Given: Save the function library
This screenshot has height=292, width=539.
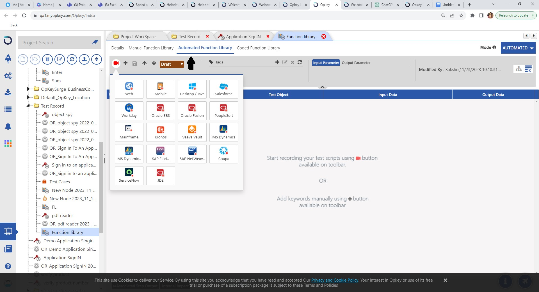Looking at the screenshot, I should (135, 63).
